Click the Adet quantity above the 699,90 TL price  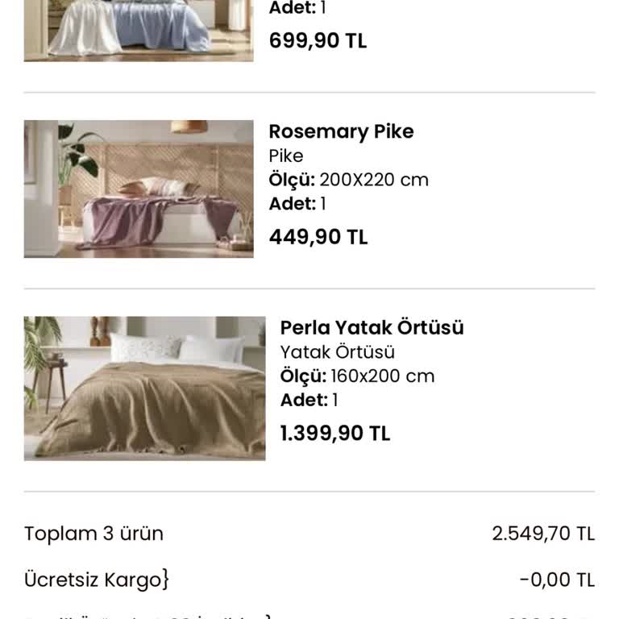tap(297, 8)
